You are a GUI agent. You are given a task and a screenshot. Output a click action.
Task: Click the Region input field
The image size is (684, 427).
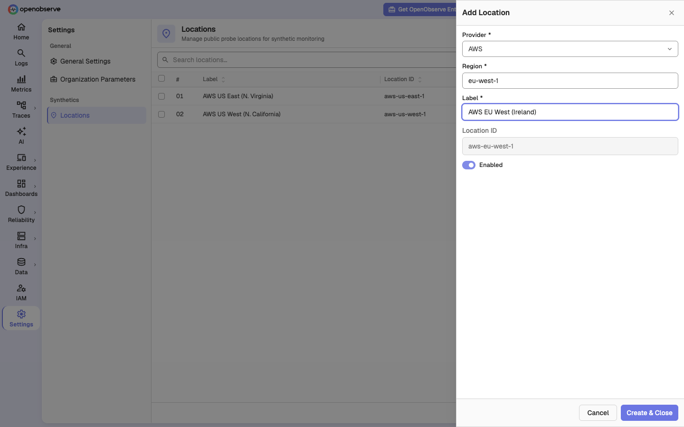(570, 81)
